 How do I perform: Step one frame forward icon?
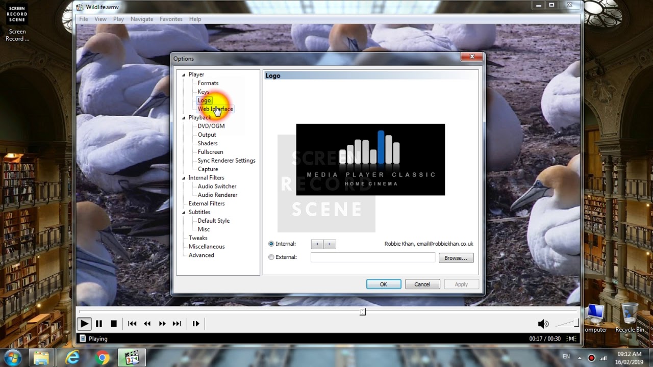(x=196, y=324)
